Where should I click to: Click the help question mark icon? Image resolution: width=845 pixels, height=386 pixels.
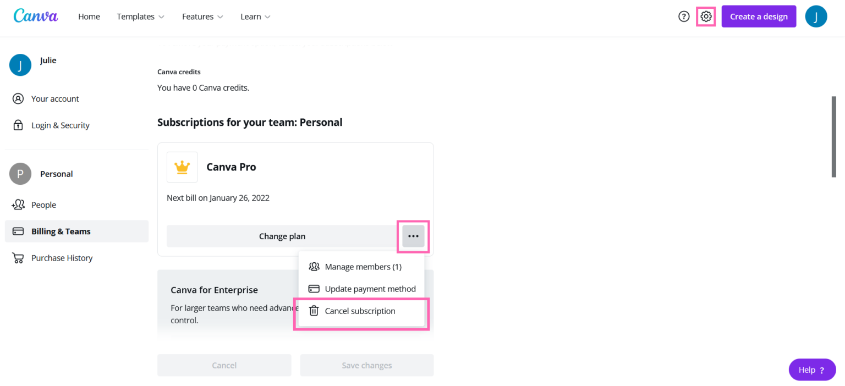[x=684, y=16]
